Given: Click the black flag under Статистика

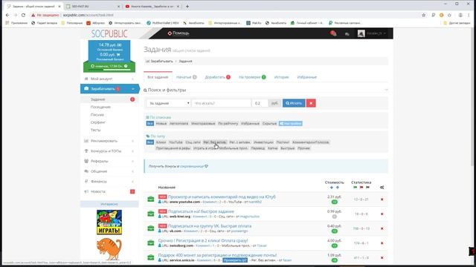Looking at the screenshot, I should [x=367, y=188].
